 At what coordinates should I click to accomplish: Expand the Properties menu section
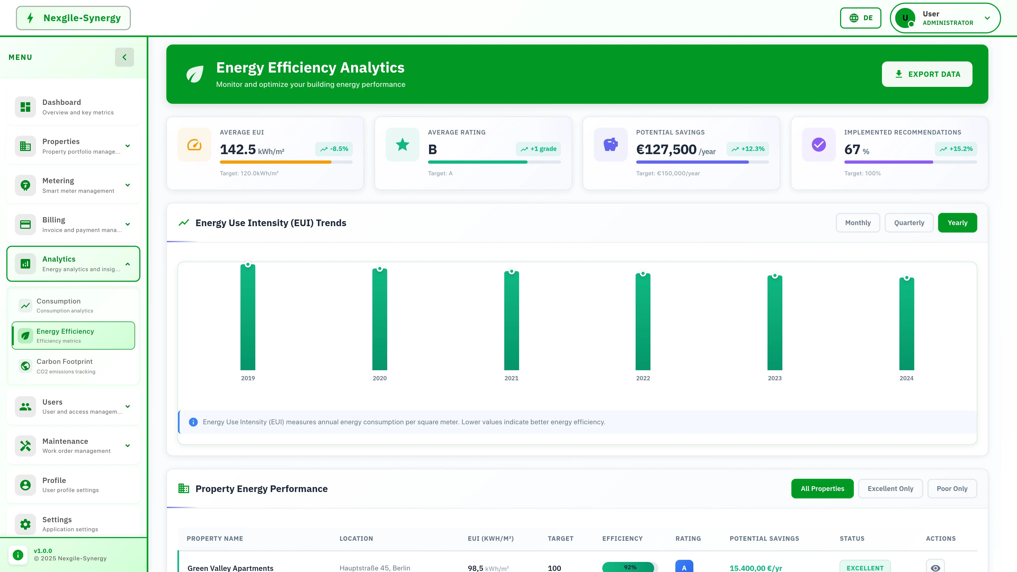[x=127, y=146]
